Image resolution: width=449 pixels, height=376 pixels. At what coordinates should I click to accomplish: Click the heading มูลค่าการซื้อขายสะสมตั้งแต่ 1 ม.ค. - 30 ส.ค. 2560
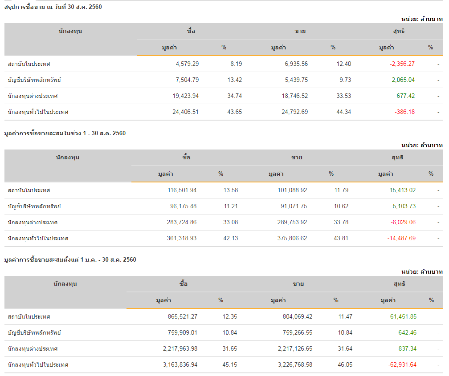click(70, 259)
